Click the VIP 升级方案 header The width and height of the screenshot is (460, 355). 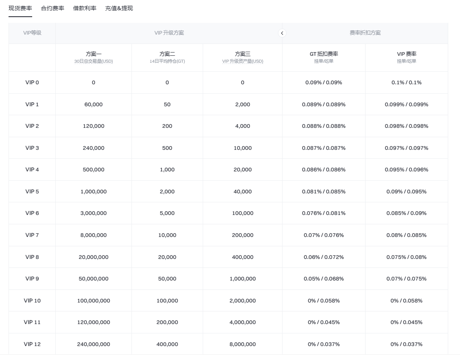click(169, 33)
